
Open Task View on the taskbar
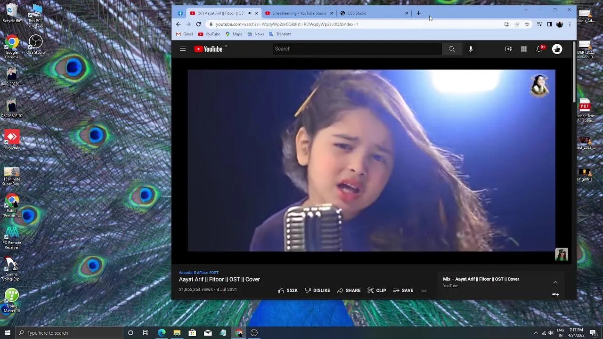[146, 333]
